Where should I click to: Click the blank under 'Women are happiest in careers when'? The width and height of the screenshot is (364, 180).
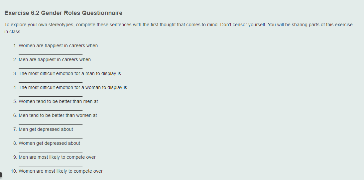51,53
